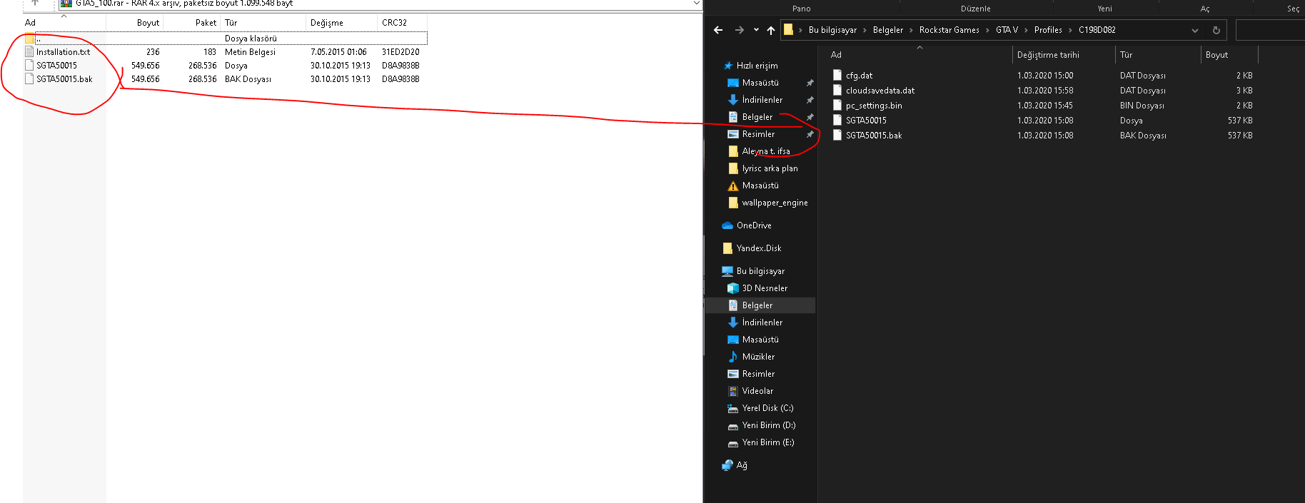Open the 'Aleyna t. ifsa' folder
This screenshot has height=503, width=1305.
tap(765, 151)
